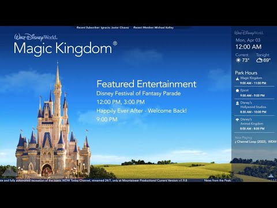The height and width of the screenshot is (208, 277).
Task: Click the 'Tonight' weather label
Action: click(x=263, y=55)
